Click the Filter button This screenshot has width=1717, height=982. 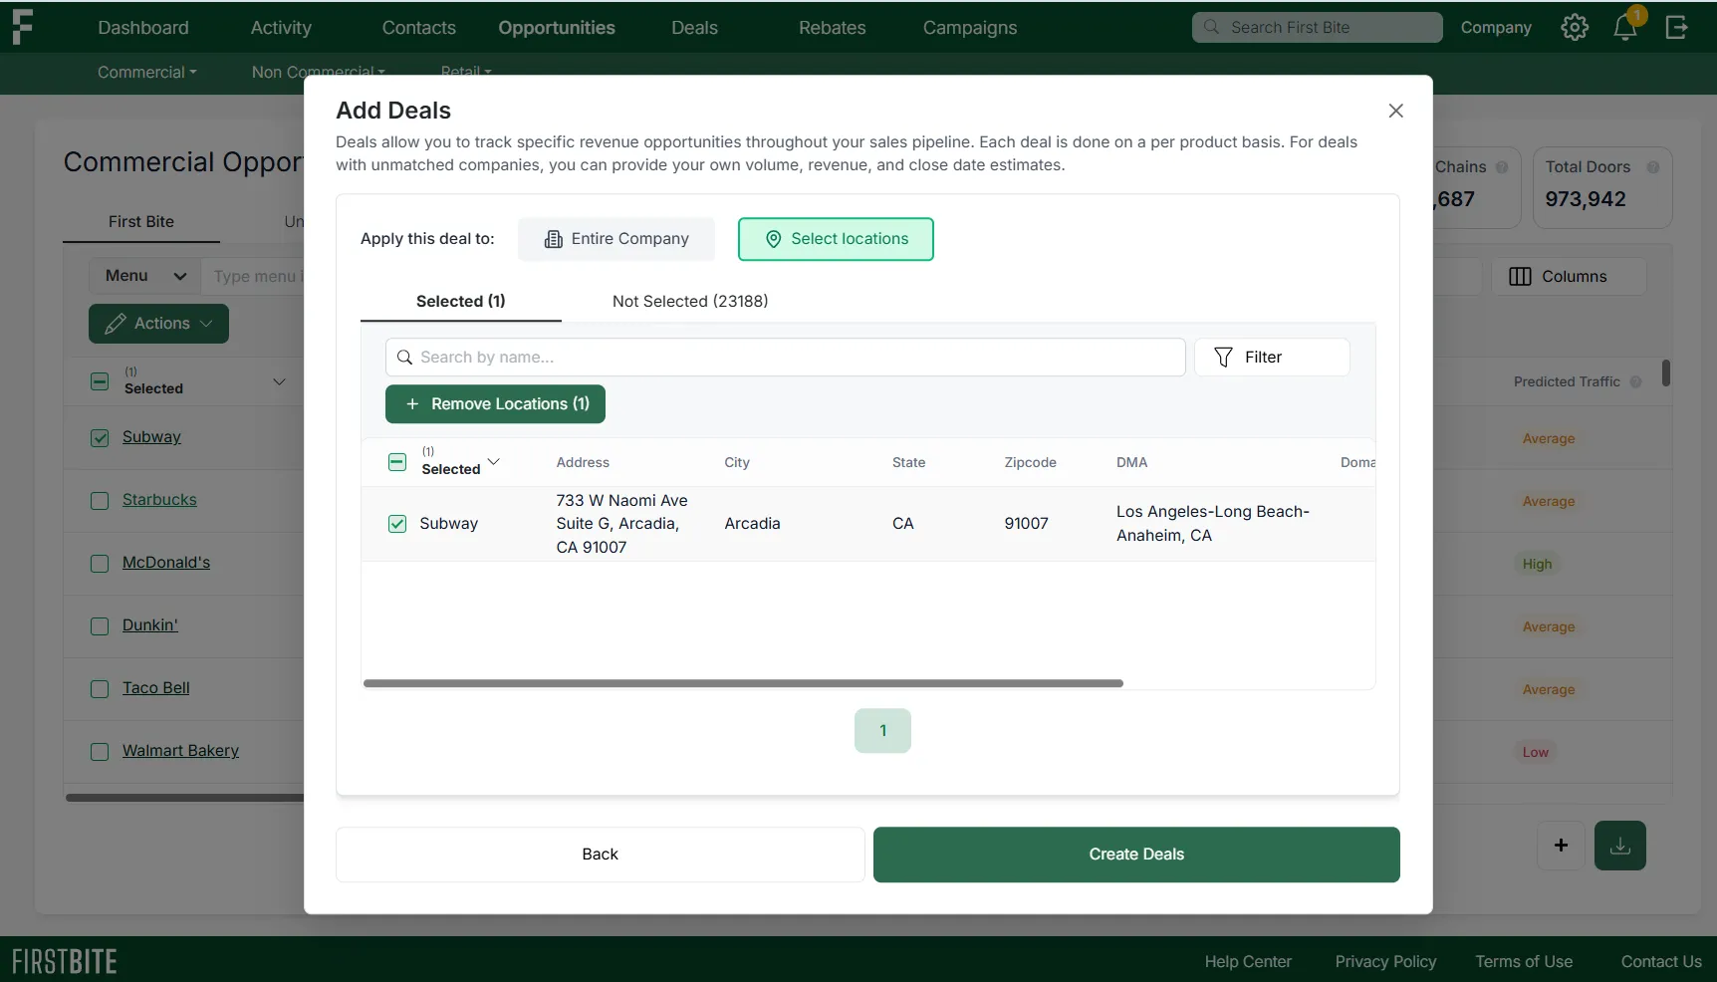(x=1272, y=358)
